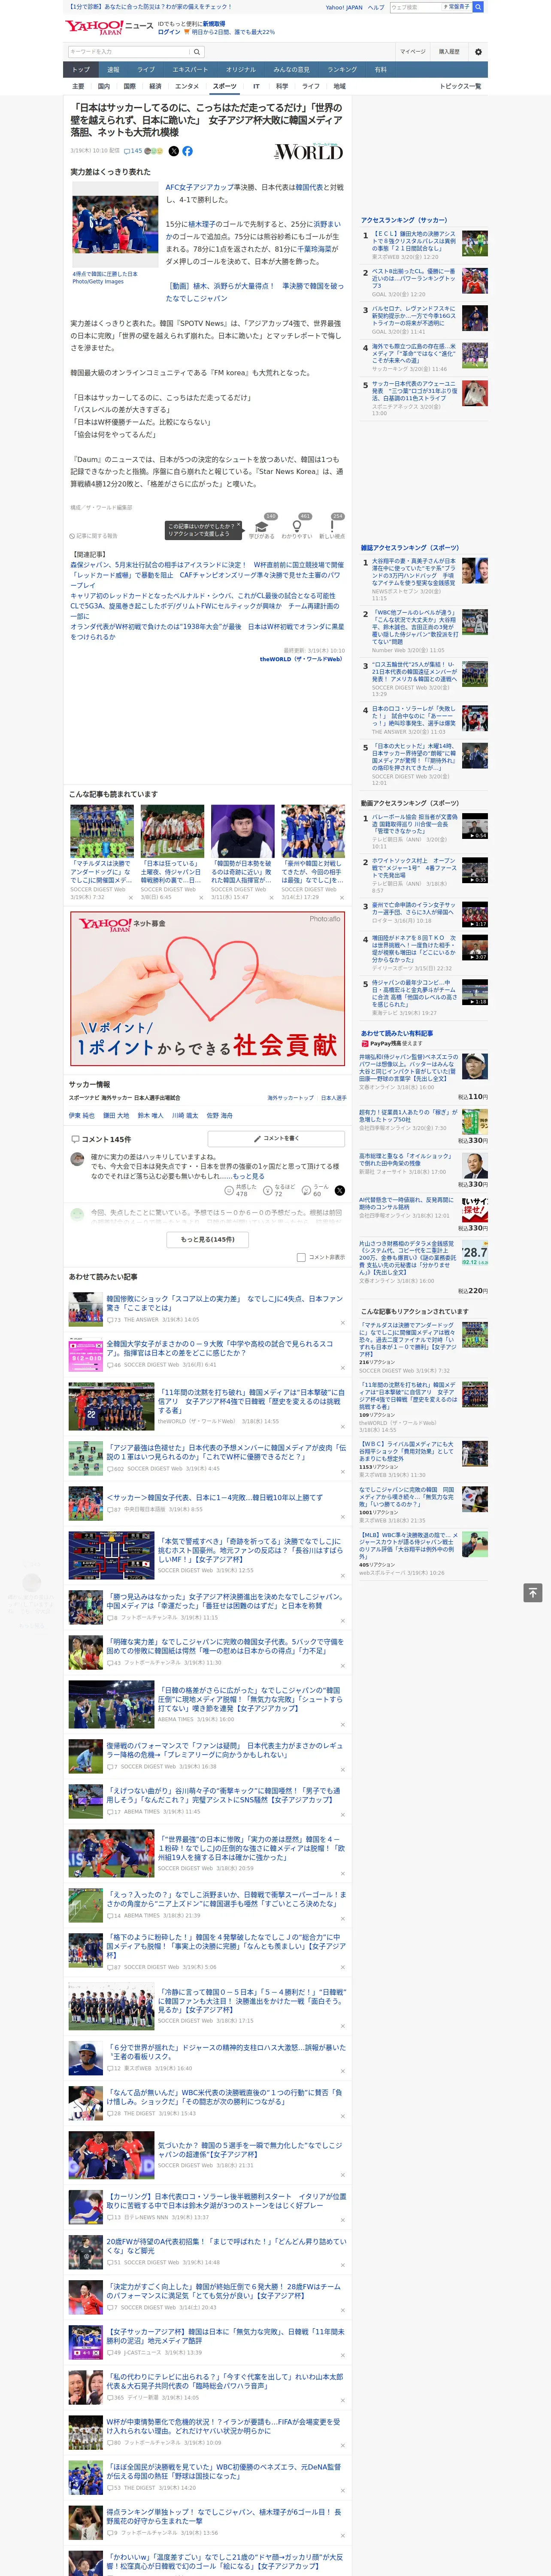Play video ranking item 1 バレーボール協会
The width and height of the screenshot is (551, 2576).
pos(474,826)
